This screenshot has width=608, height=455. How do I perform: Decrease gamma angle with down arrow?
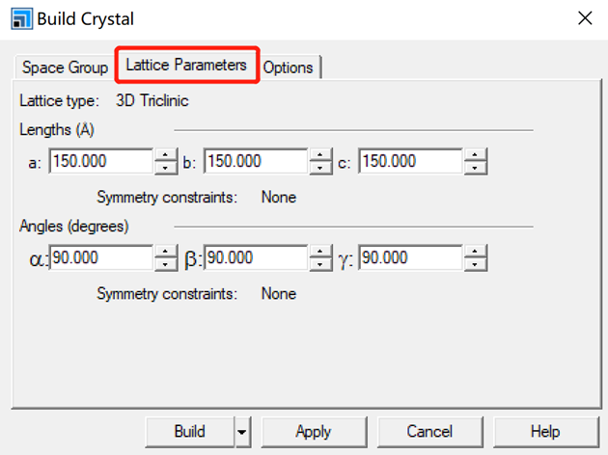click(474, 264)
